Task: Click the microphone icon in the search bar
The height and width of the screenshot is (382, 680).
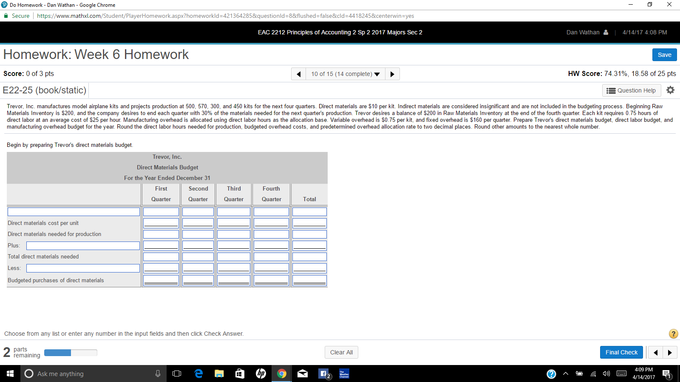Action: pos(158,374)
